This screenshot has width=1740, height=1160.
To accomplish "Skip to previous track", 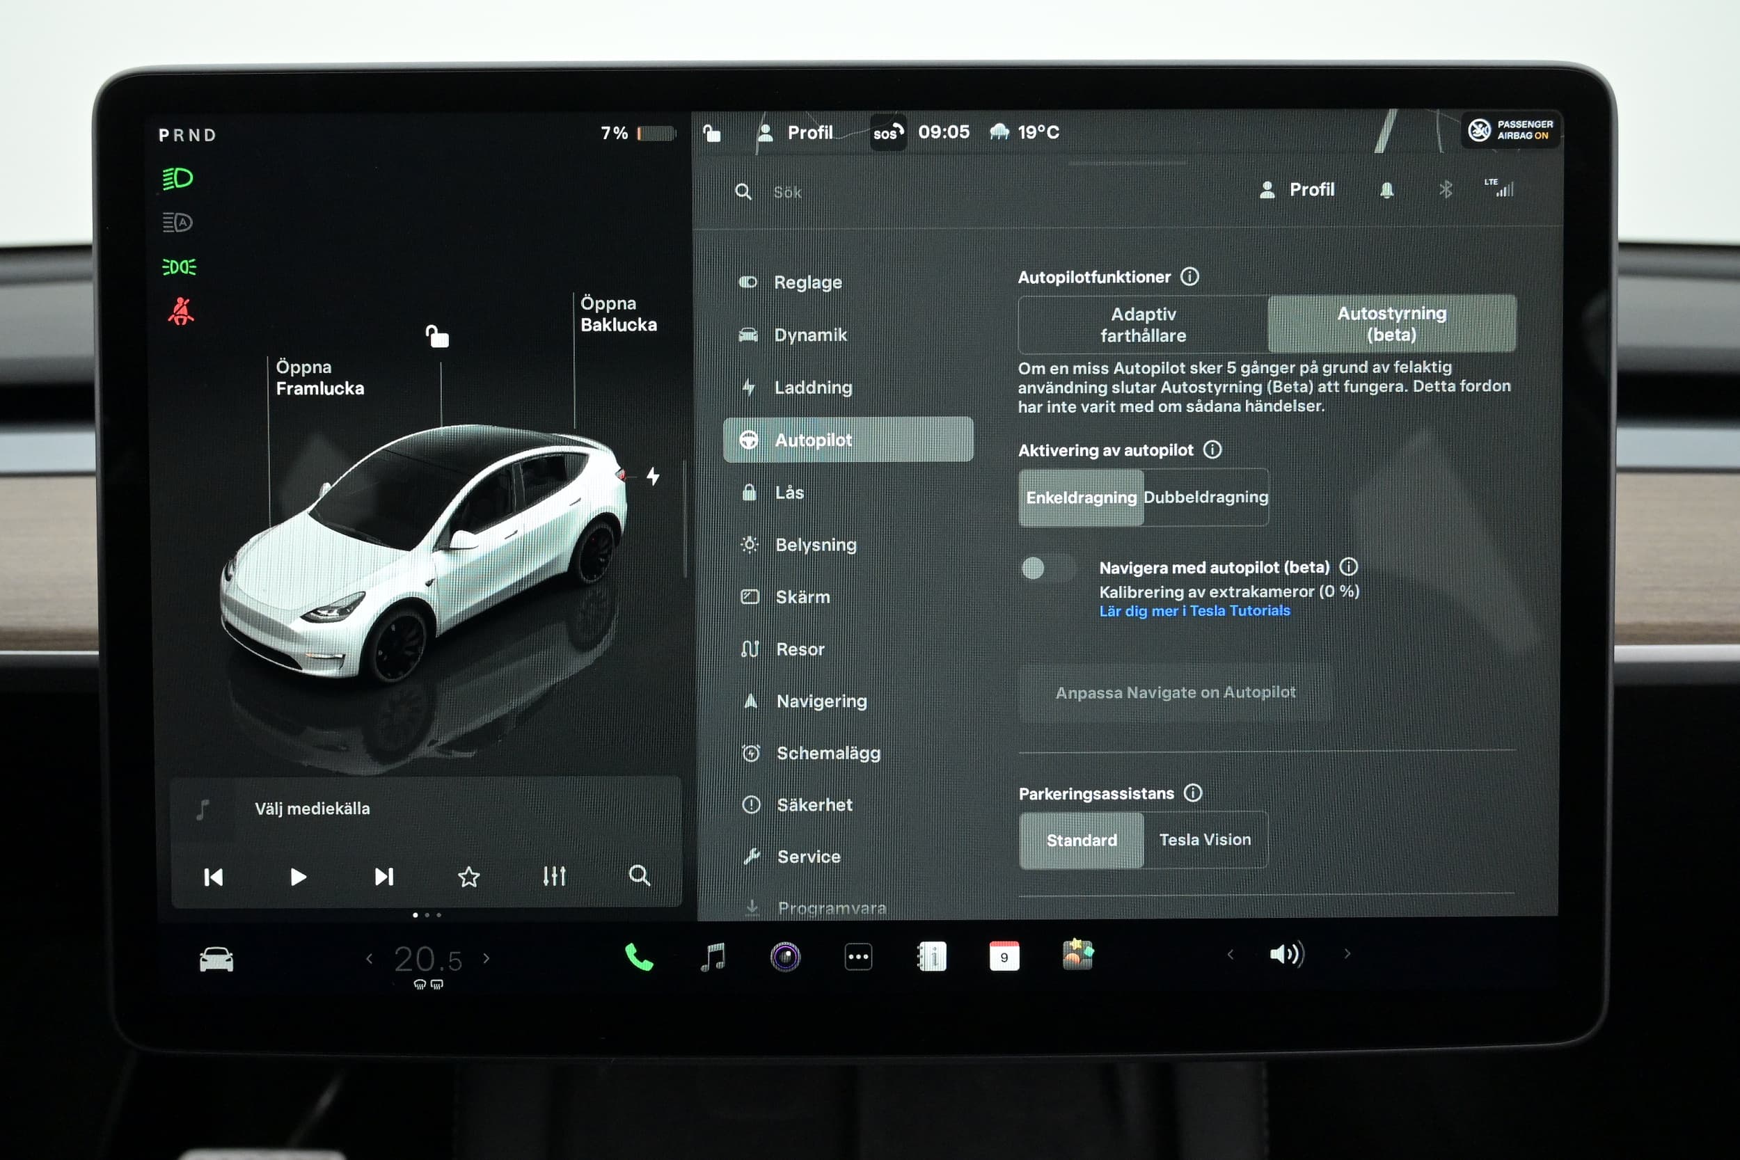I will pyautogui.click(x=213, y=877).
